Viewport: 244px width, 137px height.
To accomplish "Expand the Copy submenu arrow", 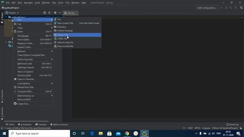I will point(52,28).
